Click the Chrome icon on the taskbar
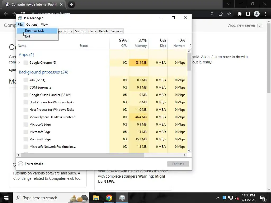This screenshot has width=271, height=203. (109, 198)
